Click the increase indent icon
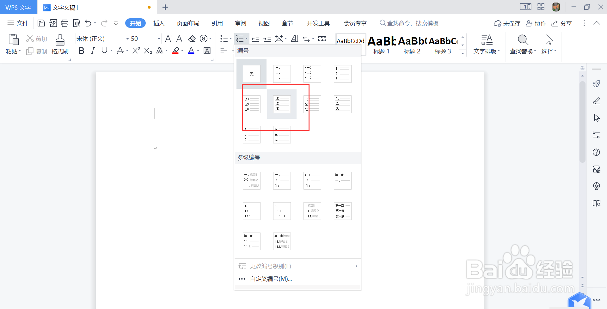Image resolution: width=607 pixels, height=309 pixels. coord(267,39)
